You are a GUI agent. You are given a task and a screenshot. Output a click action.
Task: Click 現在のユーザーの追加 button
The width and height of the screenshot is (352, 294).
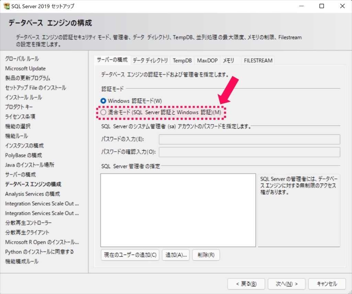[130, 255]
